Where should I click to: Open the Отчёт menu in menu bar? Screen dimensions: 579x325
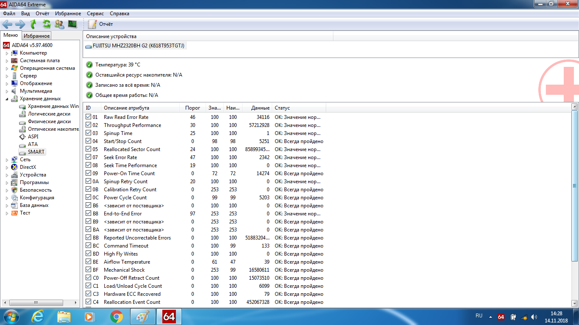tap(42, 14)
